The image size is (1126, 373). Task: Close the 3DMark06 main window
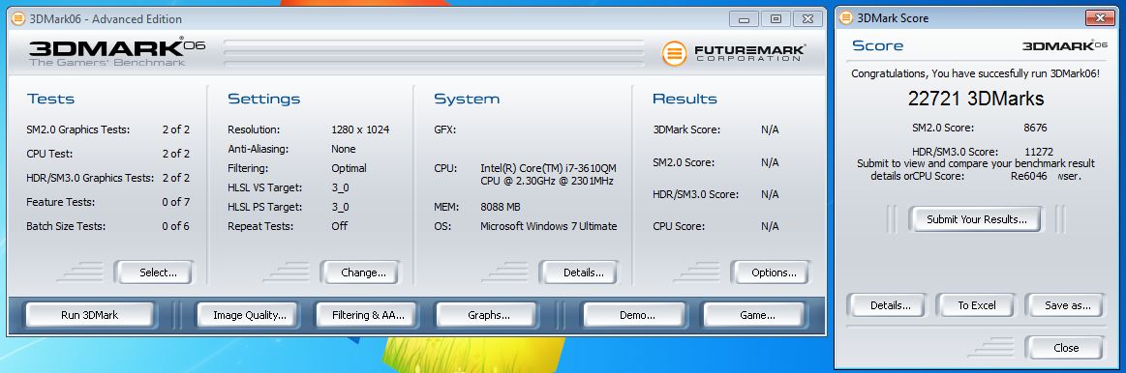coord(807,19)
